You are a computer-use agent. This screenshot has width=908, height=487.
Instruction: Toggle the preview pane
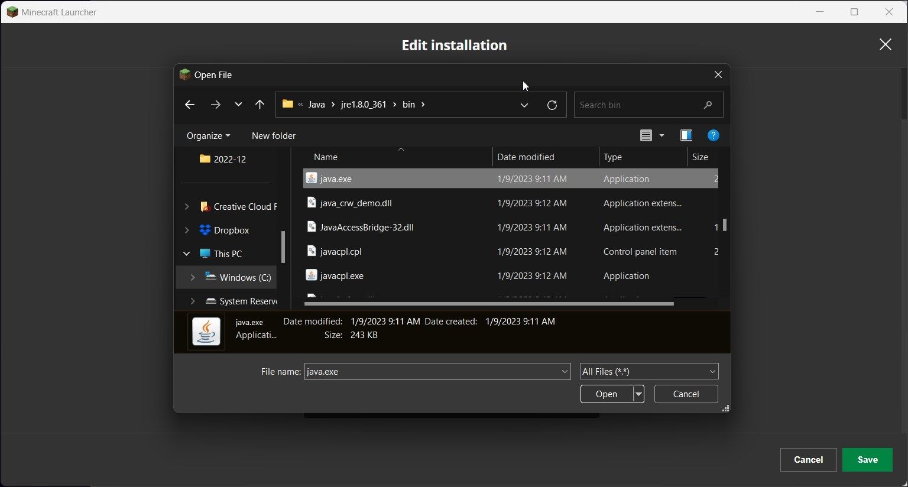686,136
